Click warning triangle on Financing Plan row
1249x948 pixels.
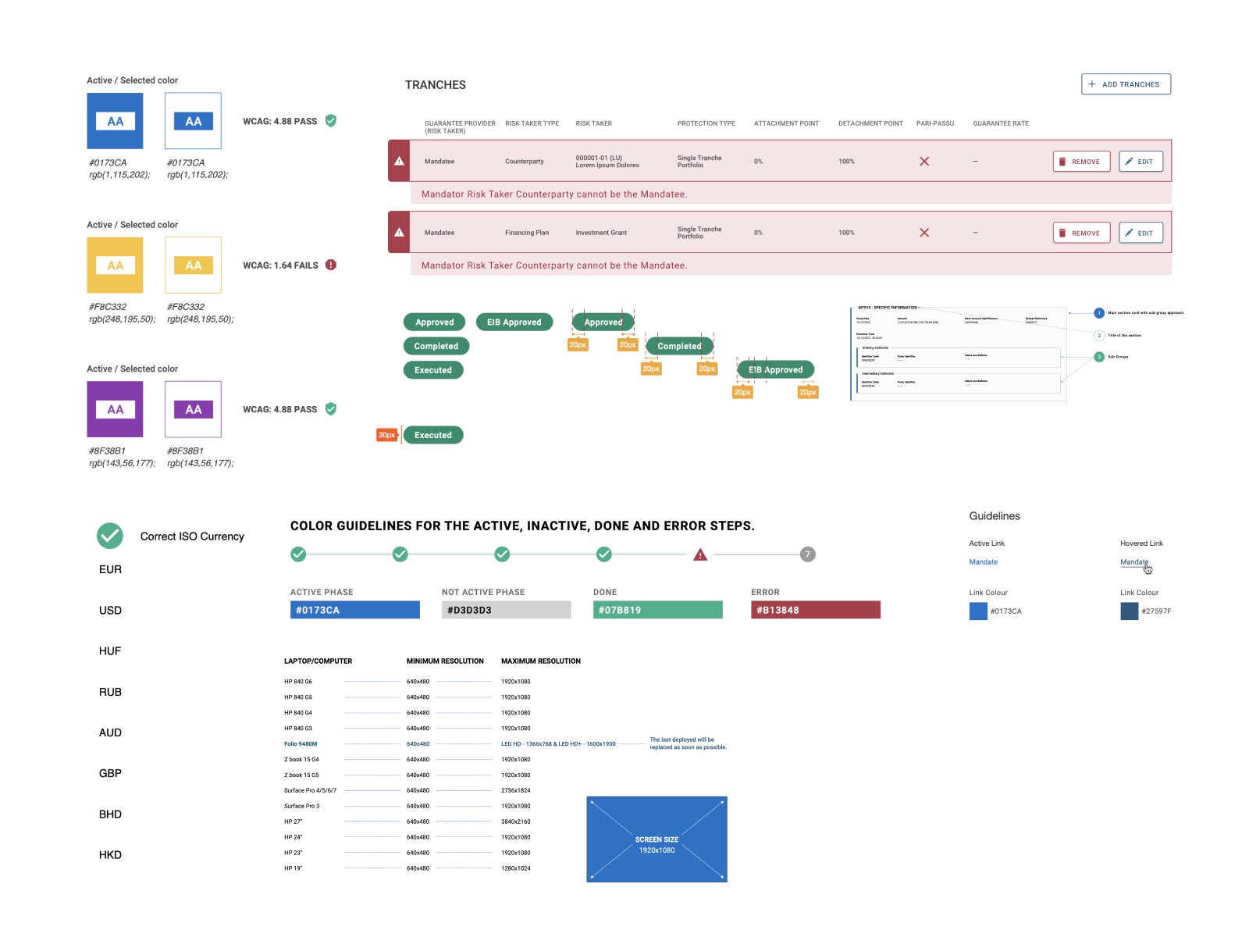click(399, 232)
